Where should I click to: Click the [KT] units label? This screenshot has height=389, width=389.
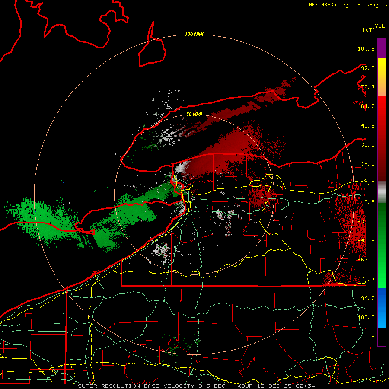(369, 30)
